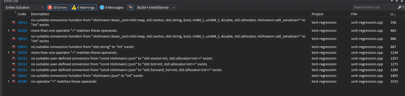
Task: Open E0312 code link for line 1285
Action: pos(22,70)
